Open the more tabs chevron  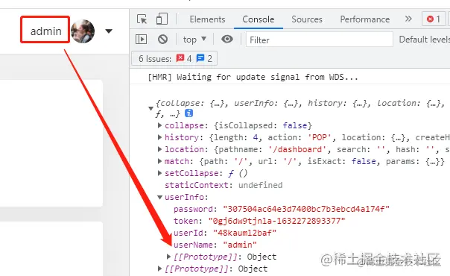(x=408, y=19)
